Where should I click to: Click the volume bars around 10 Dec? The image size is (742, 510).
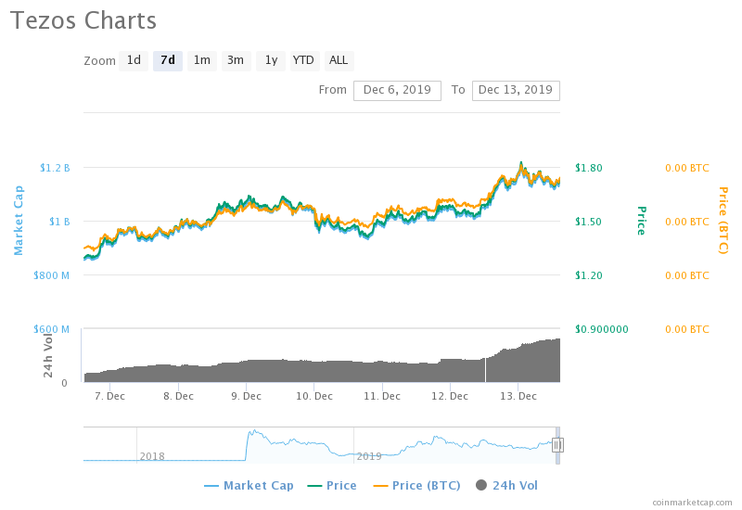[x=313, y=371]
